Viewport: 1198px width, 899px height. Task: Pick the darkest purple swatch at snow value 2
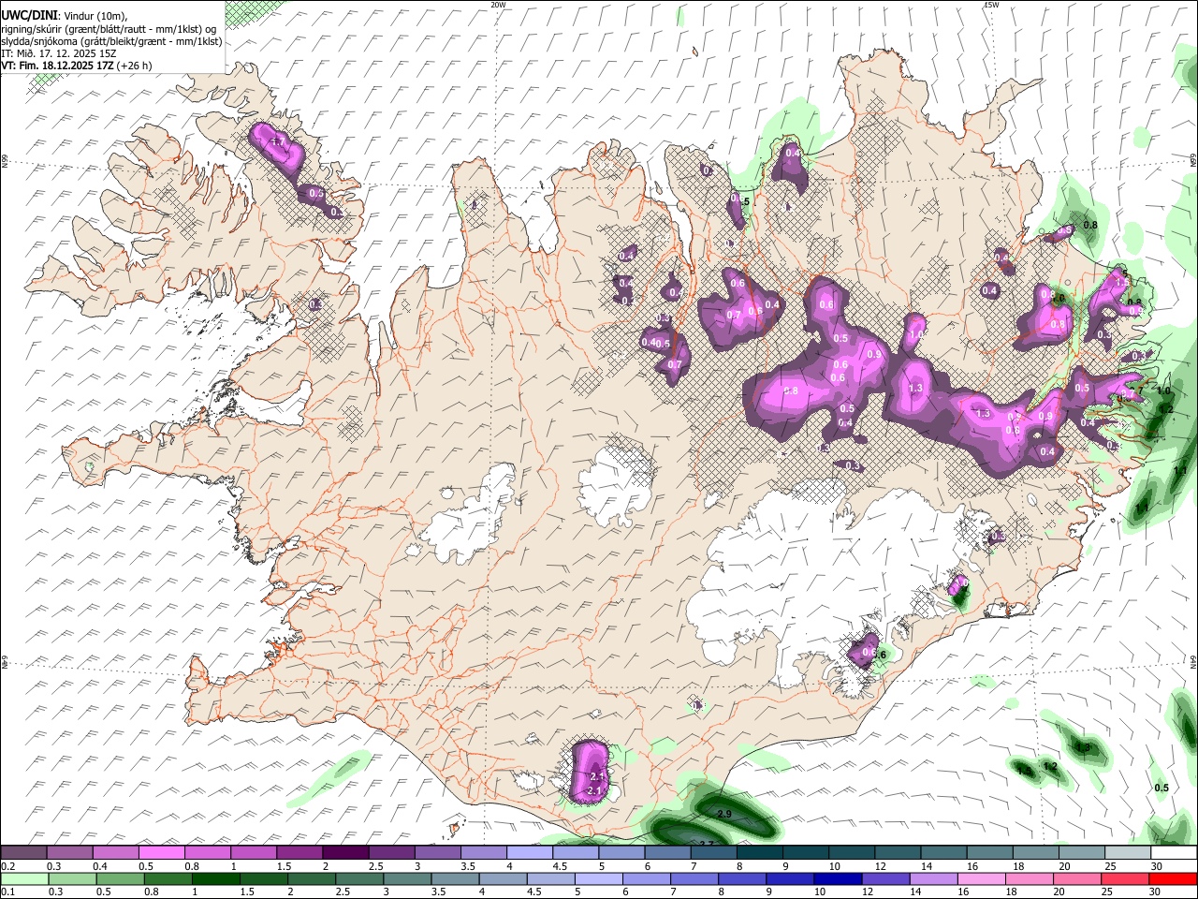346,852
